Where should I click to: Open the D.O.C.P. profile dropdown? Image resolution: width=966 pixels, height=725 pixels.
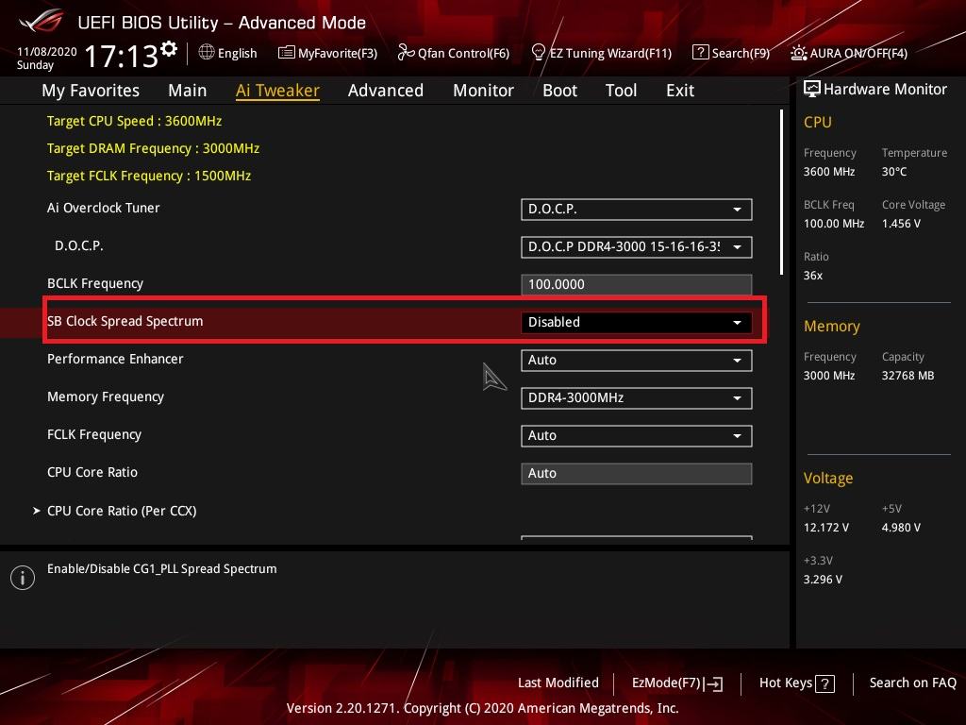click(x=637, y=247)
